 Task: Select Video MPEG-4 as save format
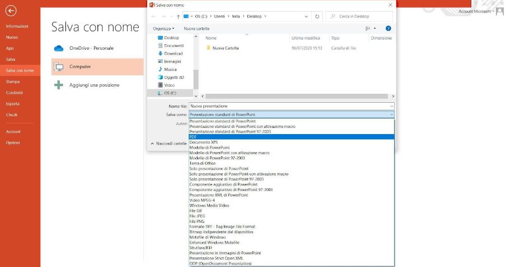tap(202, 200)
